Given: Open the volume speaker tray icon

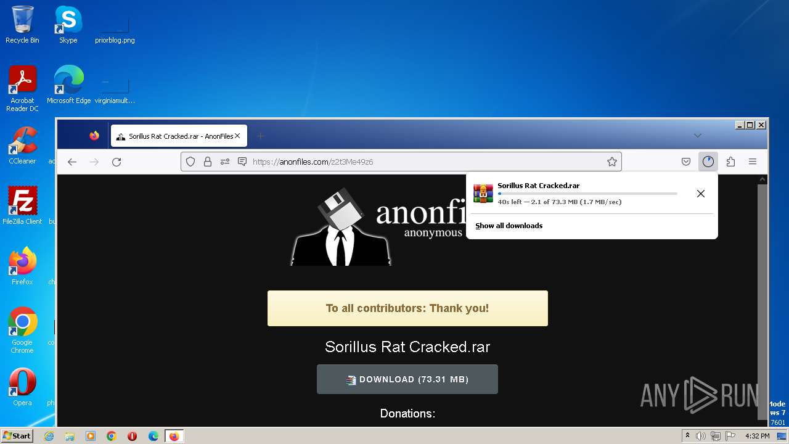Looking at the screenshot, I should pyautogui.click(x=701, y=436).
